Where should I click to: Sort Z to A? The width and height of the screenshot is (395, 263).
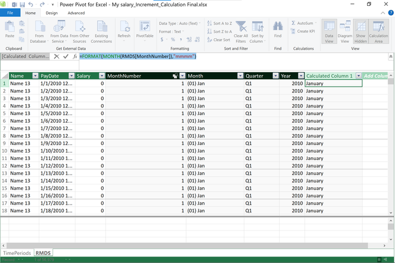[220, 31]
